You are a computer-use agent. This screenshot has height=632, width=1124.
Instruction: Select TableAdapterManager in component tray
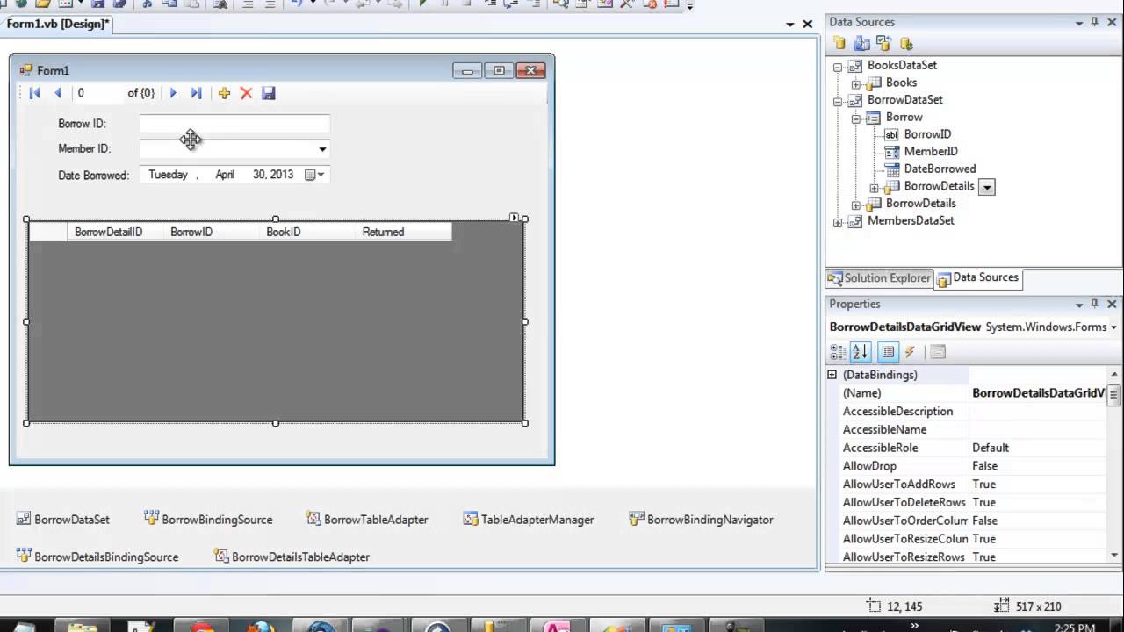pos(529,520)
